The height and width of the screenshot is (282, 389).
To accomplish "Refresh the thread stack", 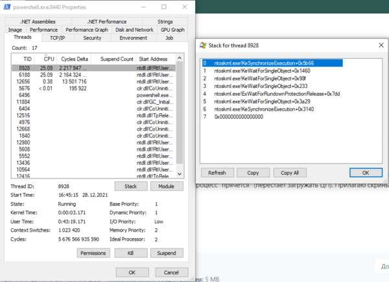I will [x=217, y=173].
